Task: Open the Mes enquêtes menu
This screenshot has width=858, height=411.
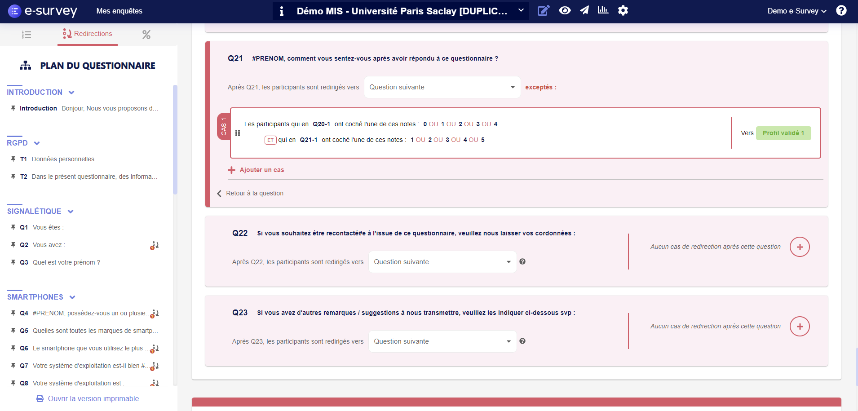Action: pos(119,11)
